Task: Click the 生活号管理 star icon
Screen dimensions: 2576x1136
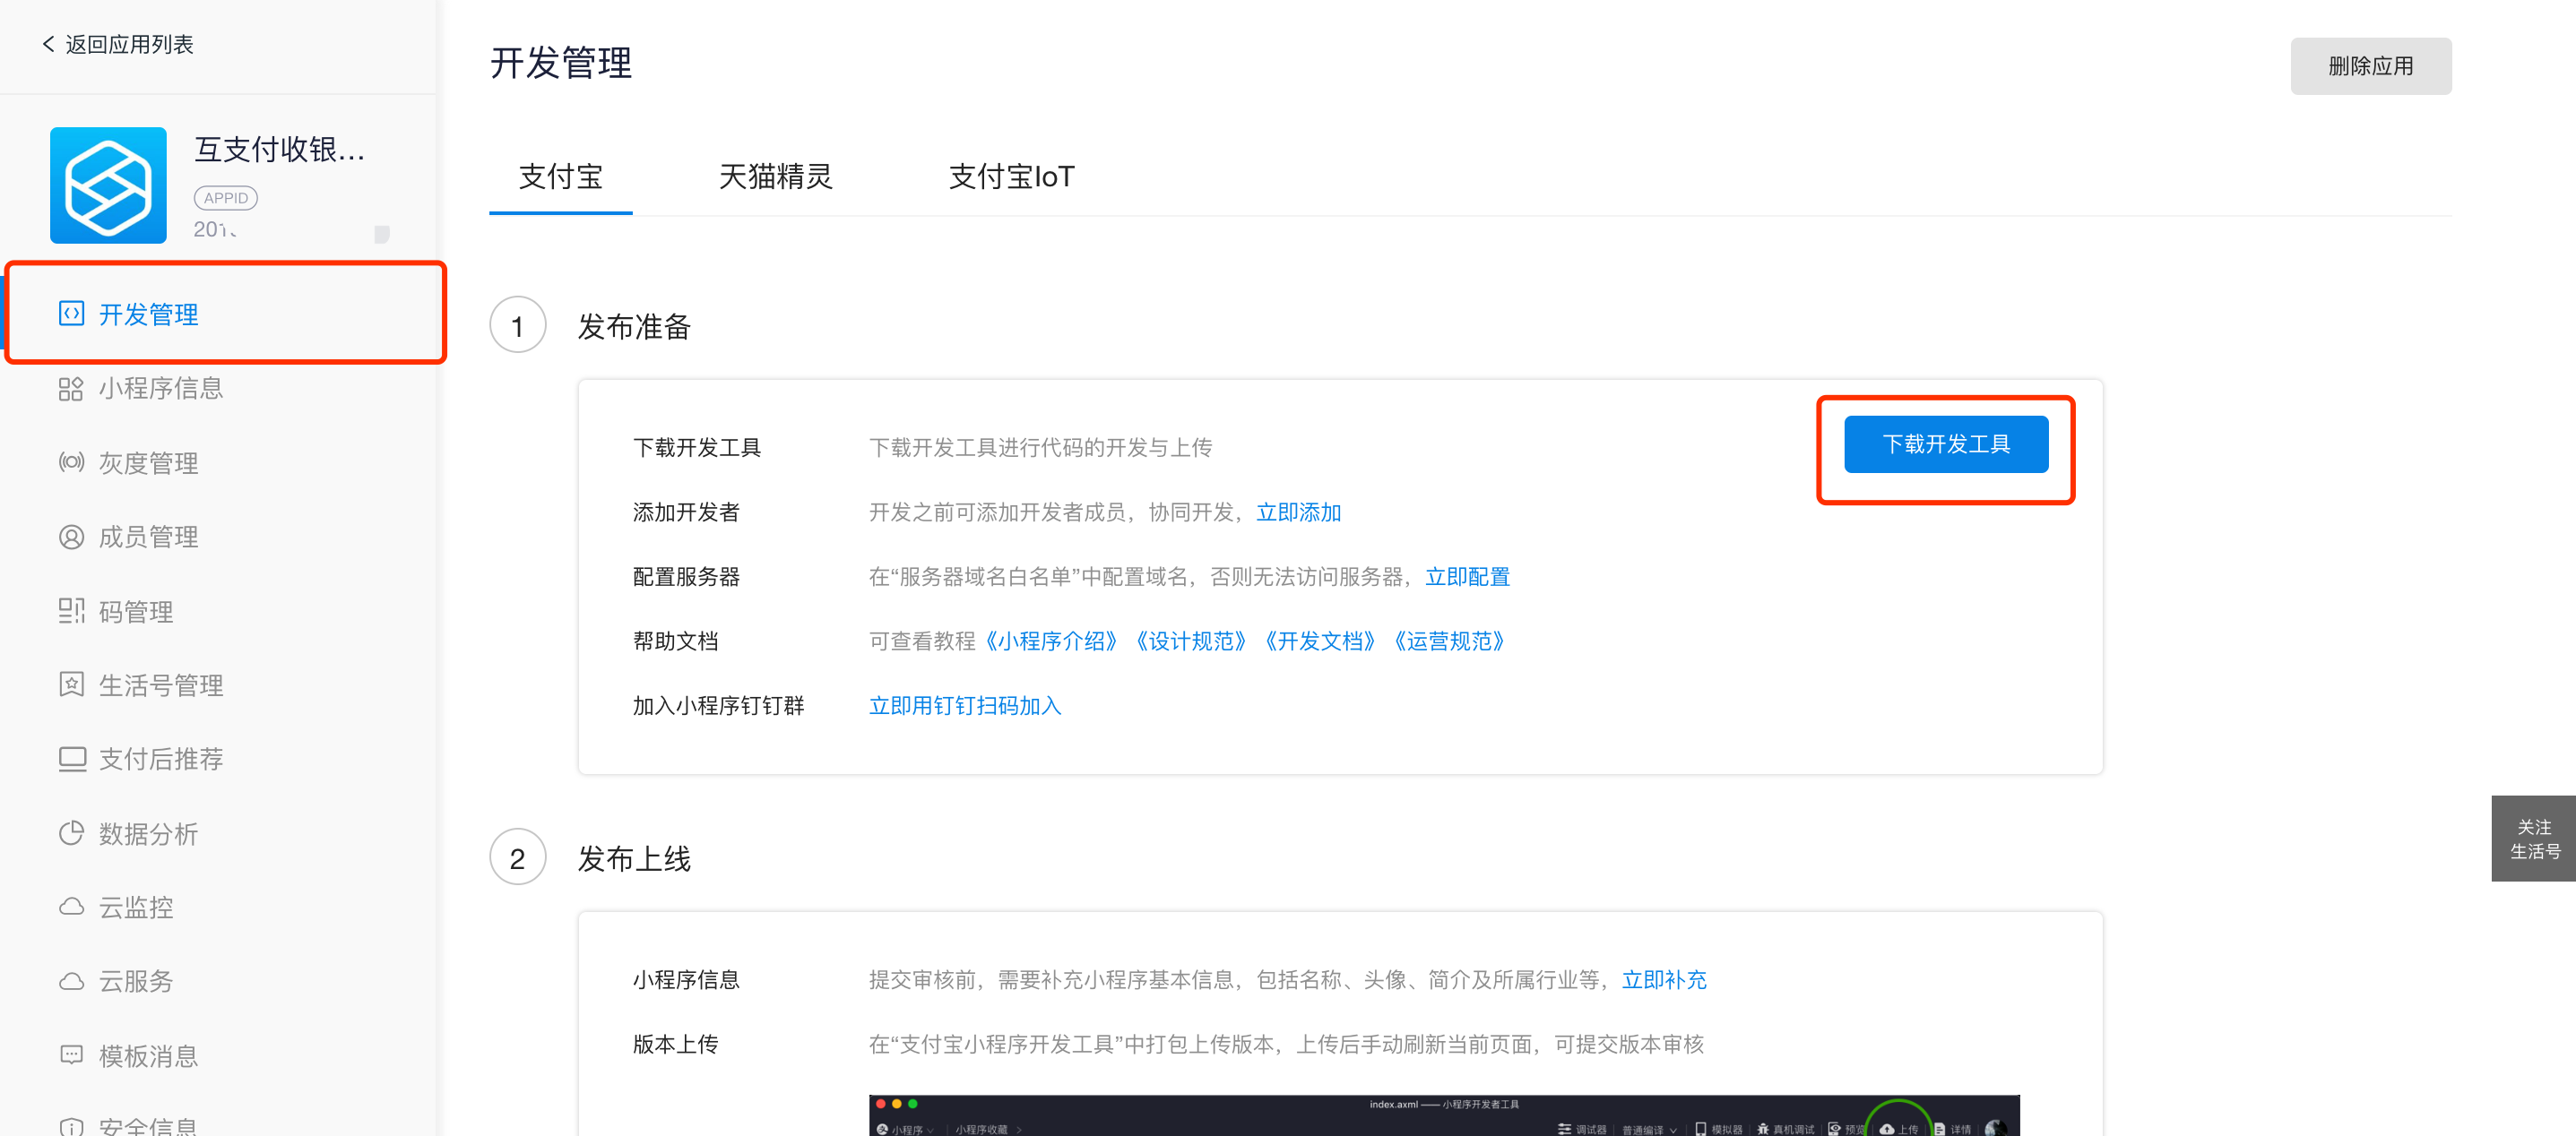Action: pos(71,685)
